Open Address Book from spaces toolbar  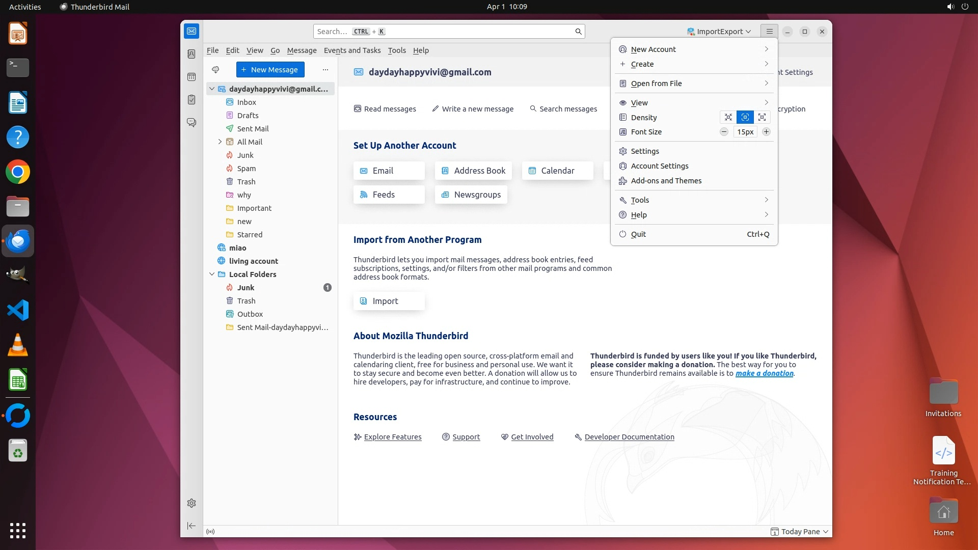192,54
